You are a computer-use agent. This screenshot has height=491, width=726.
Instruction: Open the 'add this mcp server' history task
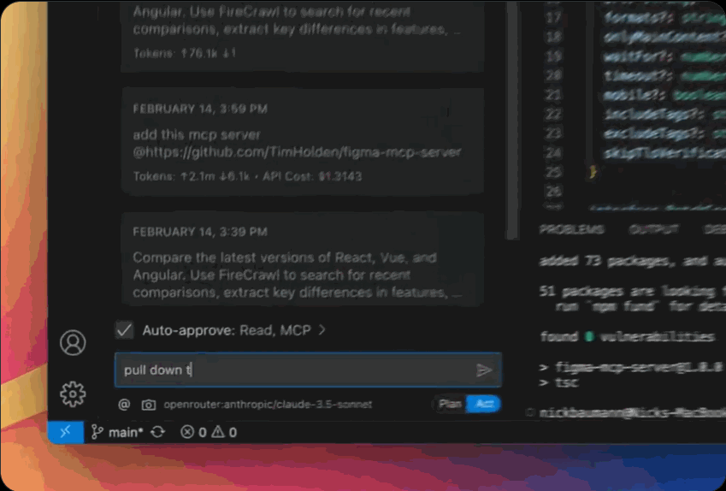click(x=303, y=142)
